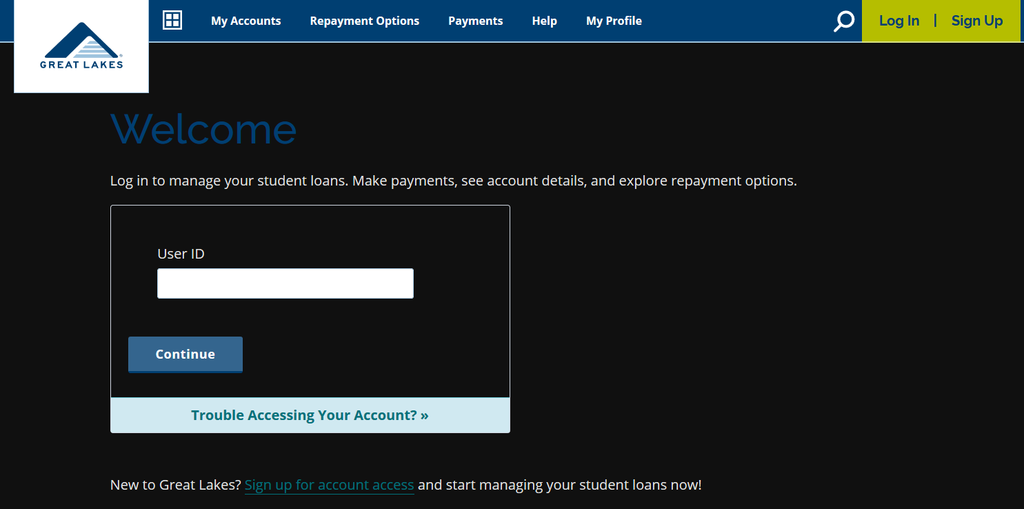Open the Payments menu

point(476,21)
